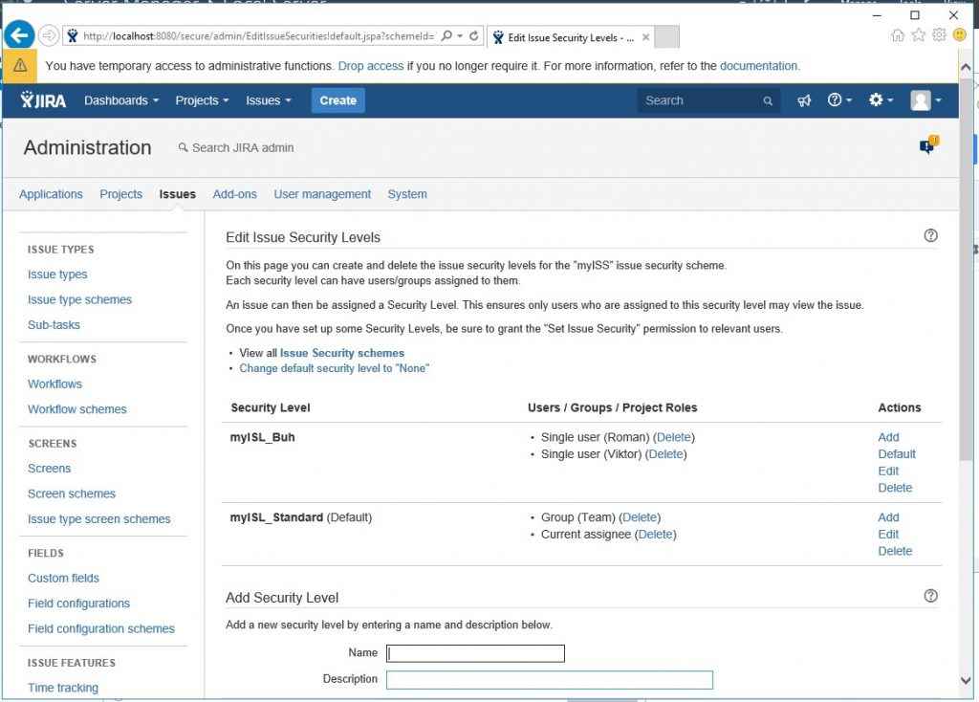Open Field configurations in sidebar

[78, 603]
